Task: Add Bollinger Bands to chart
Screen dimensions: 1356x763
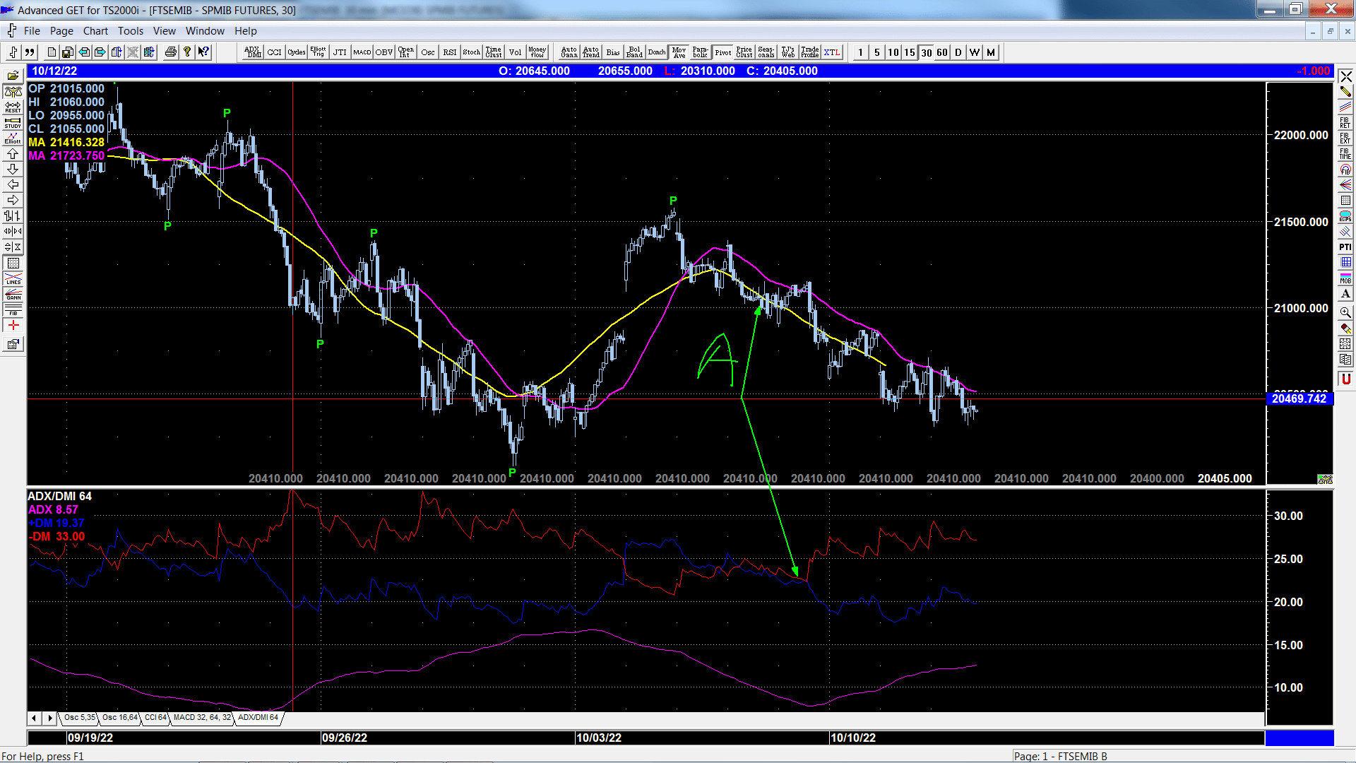Action: [635, 52]
